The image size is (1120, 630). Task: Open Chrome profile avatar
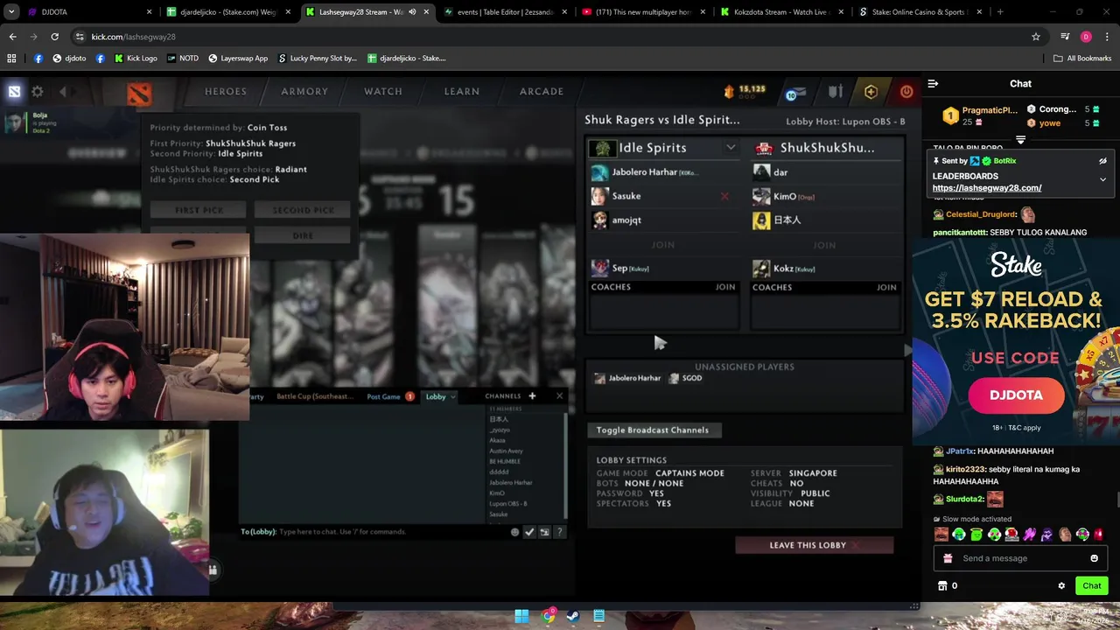point(1086,37)
